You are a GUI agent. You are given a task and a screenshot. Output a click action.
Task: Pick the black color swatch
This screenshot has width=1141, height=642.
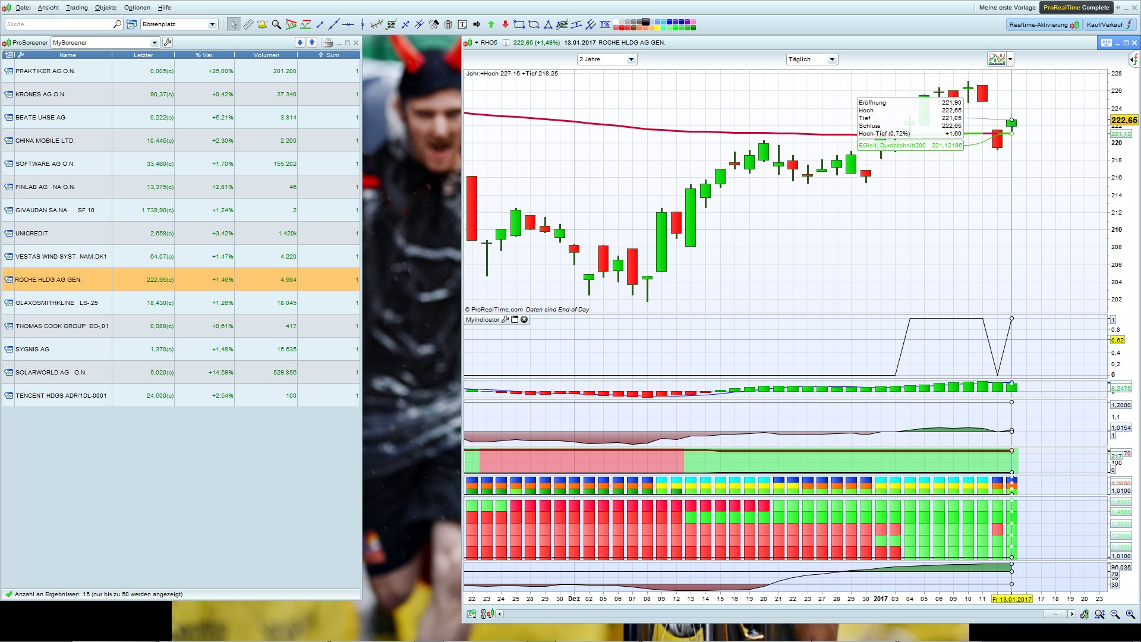pyautogui.click(x=646, y=22)
